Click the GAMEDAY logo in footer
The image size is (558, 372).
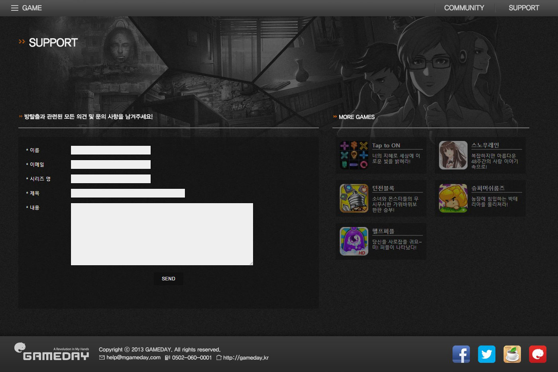click(52, 352)
